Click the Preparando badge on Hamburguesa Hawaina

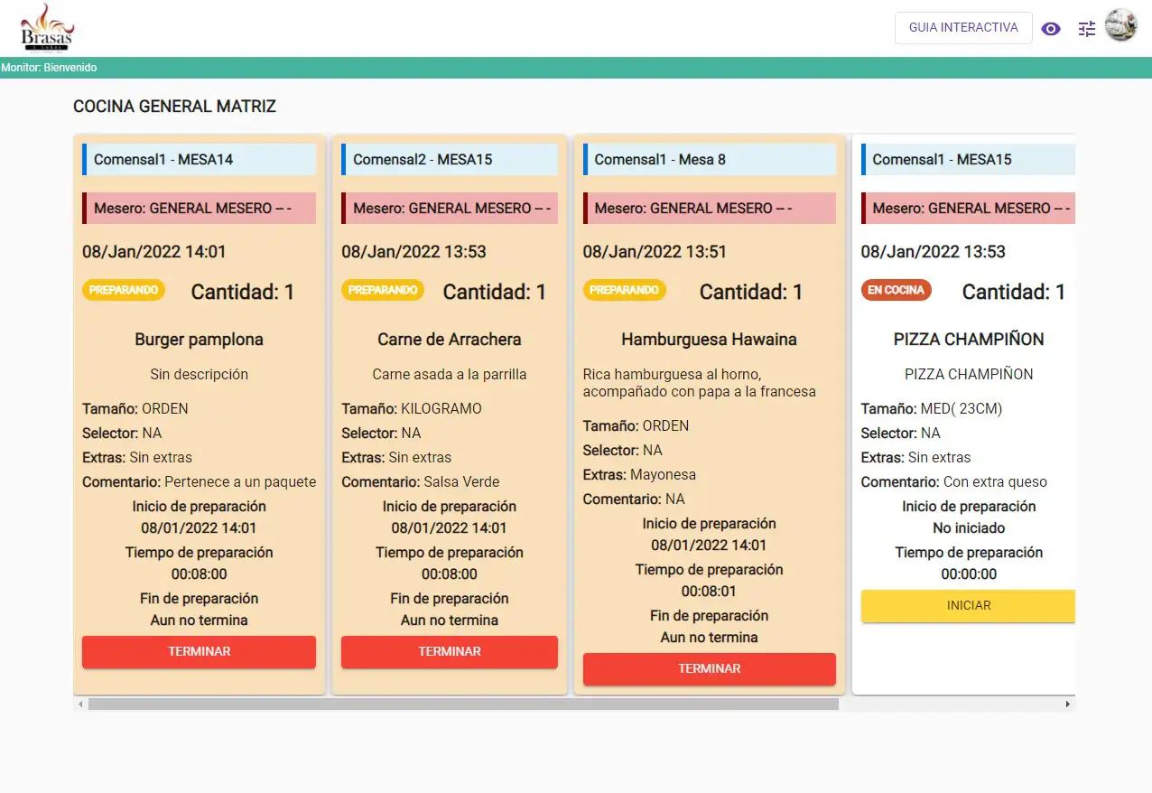point(624,291)
